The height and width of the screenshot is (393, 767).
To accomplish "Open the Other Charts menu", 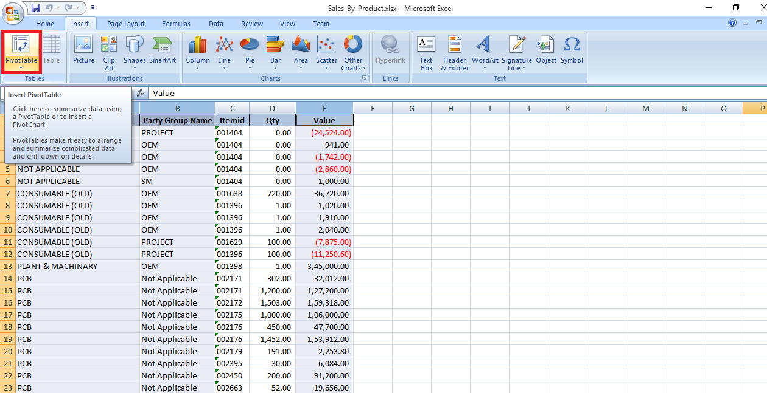I will (353, 52).
